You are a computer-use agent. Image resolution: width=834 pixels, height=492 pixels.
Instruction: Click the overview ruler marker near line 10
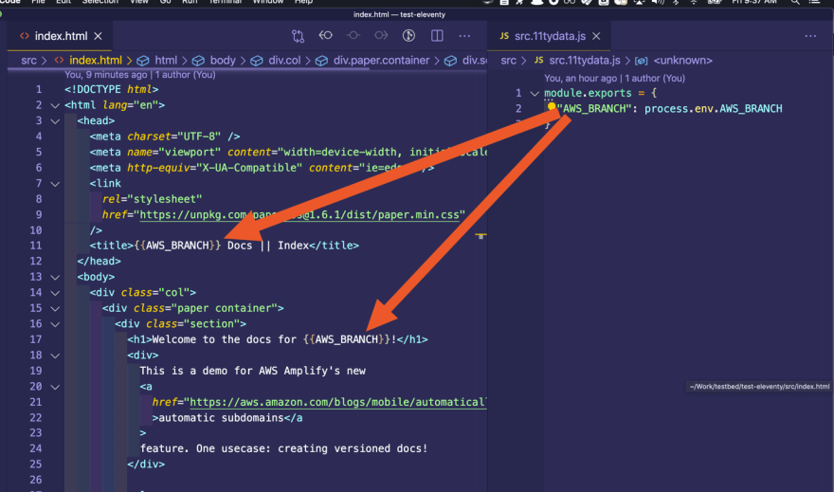[x=480, y=235]
